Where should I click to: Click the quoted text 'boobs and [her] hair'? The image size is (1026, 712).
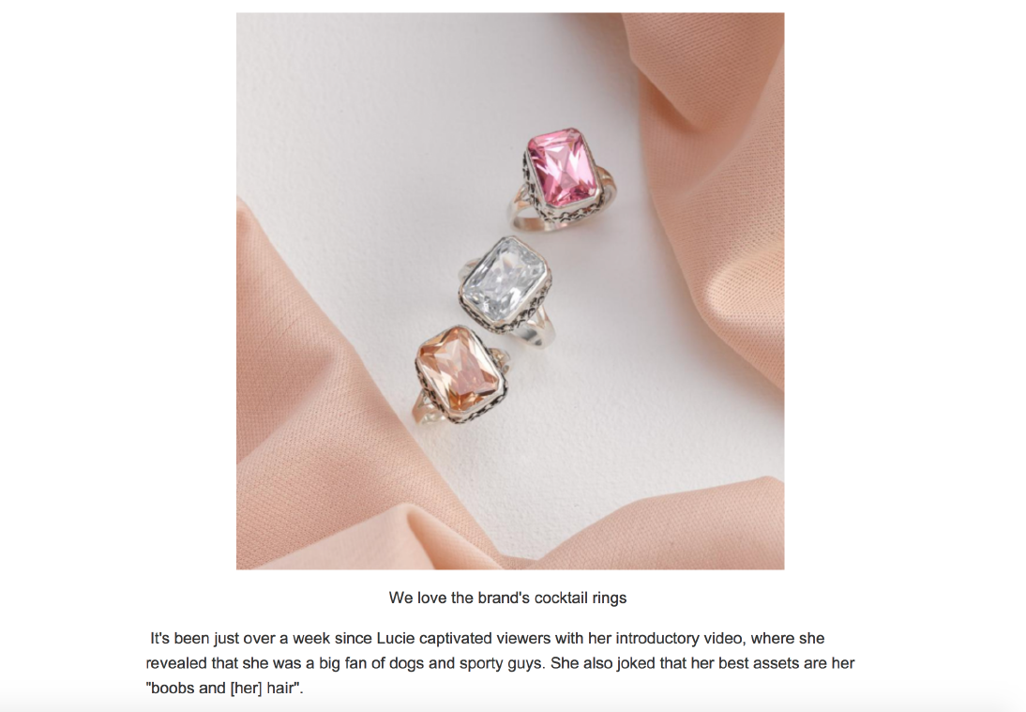point(224,689)
